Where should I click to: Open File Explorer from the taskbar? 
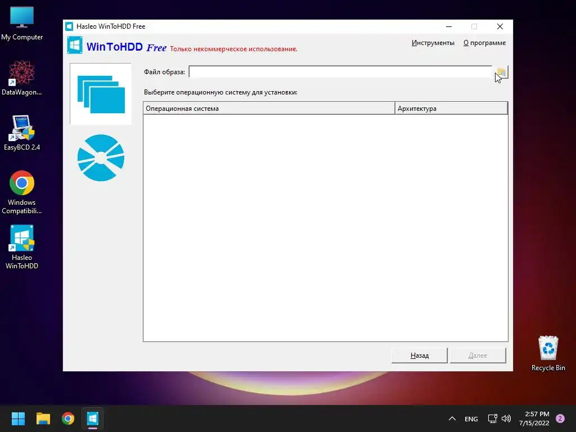point(43,418)
